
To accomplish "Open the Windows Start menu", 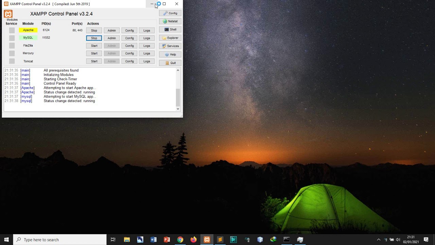I will click(6, 240).
